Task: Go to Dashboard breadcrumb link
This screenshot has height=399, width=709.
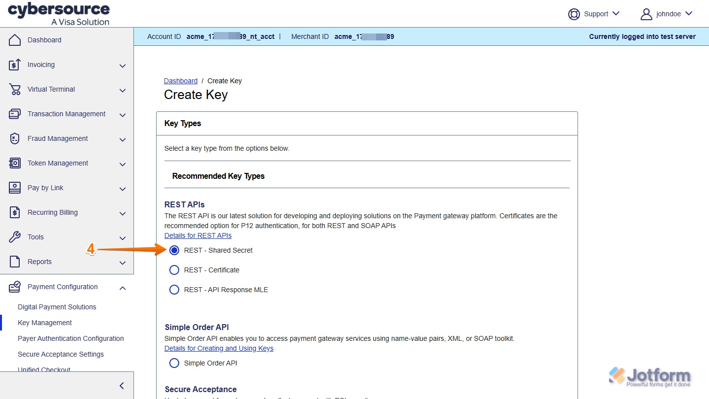Action: coord(181,81)
